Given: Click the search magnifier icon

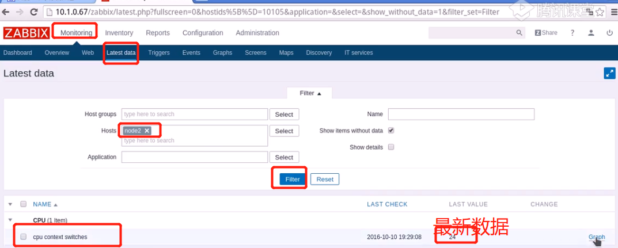Looking at the screenshot, I should point(519,33).
